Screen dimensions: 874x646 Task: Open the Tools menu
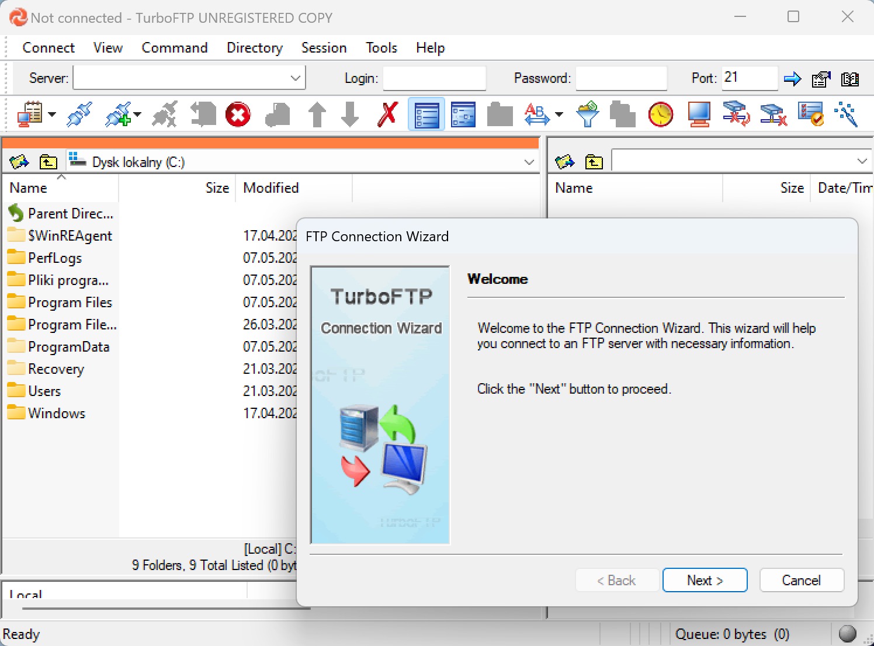(x=381, y=48)
